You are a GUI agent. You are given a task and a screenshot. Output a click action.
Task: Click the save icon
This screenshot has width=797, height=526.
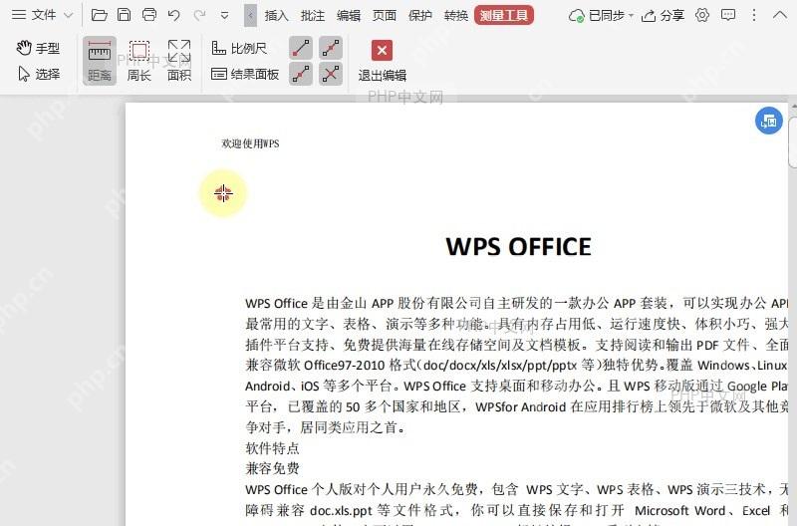(x=124, y=15)
